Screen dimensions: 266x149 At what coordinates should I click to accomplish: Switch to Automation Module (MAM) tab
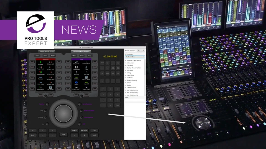click(x=81, y=52)
